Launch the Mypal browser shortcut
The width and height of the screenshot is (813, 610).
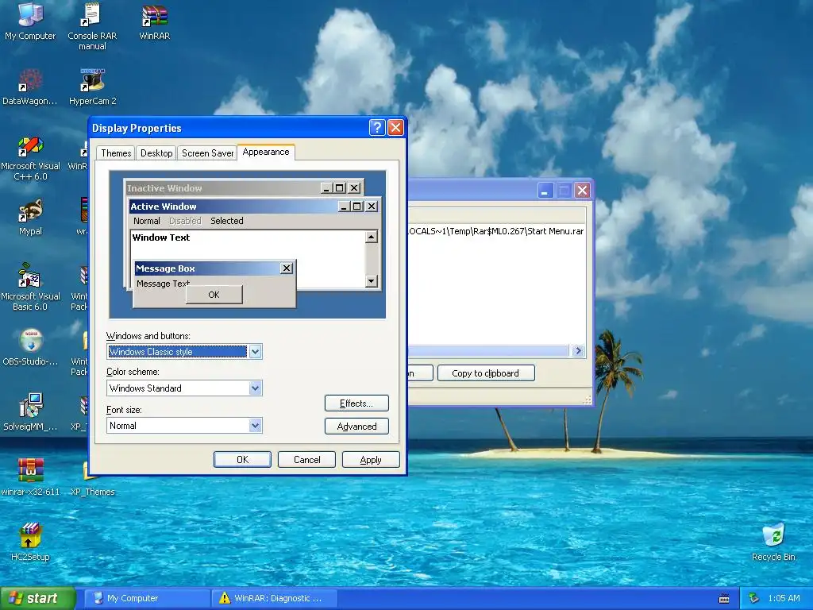point(30,218)
